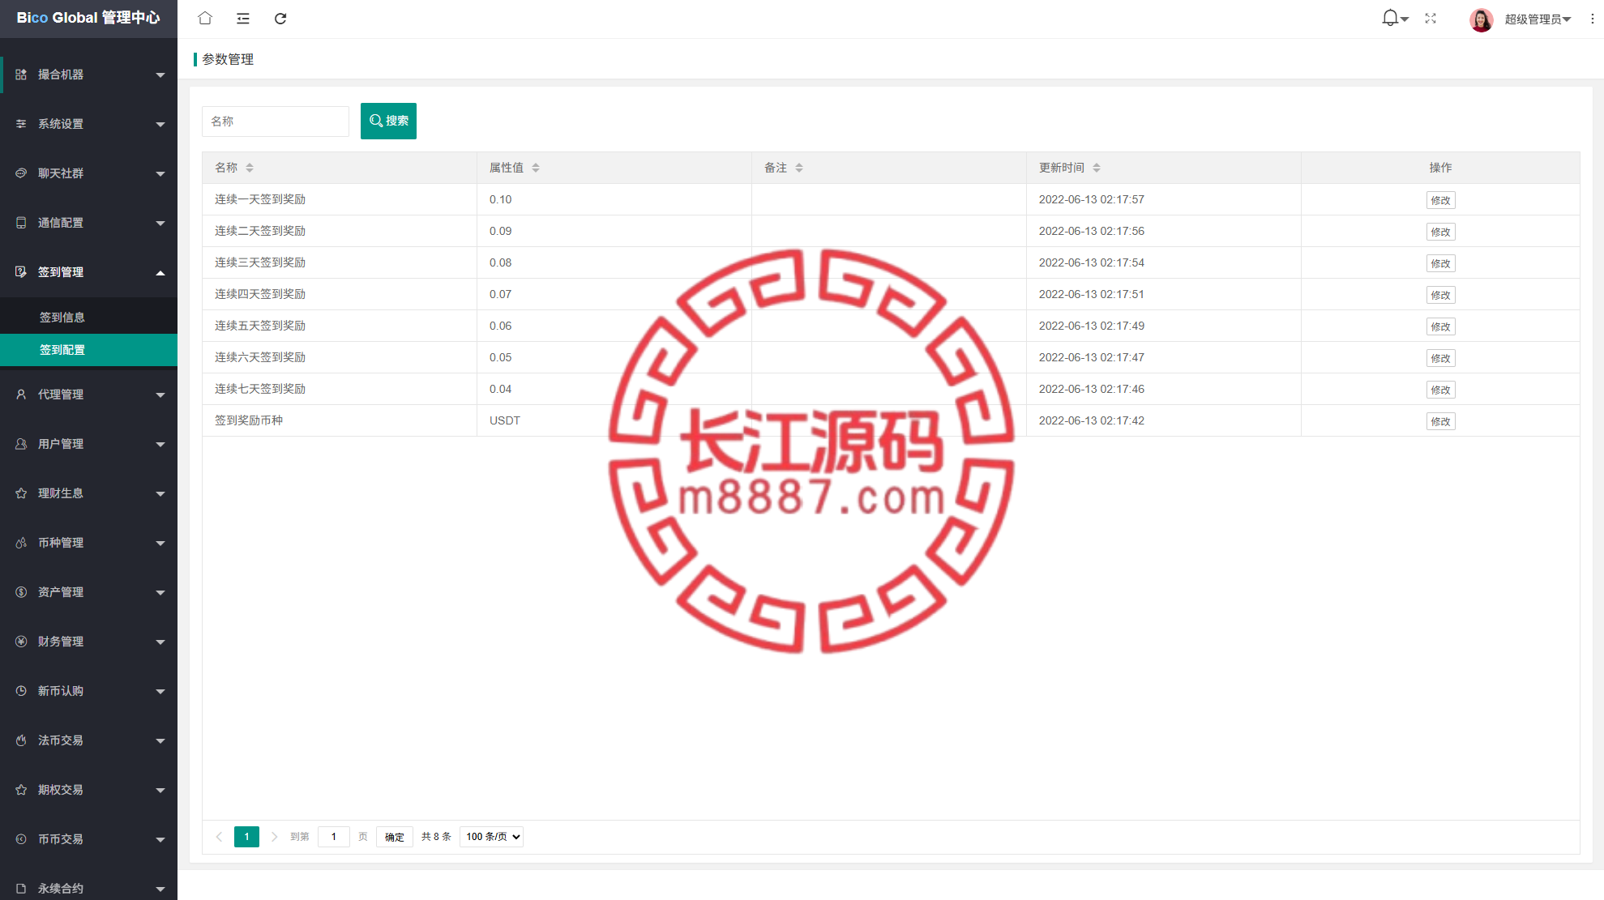Open the 财务管理 menu
The width and height of the screenshot is (1604, 900).
click(89, 642)
